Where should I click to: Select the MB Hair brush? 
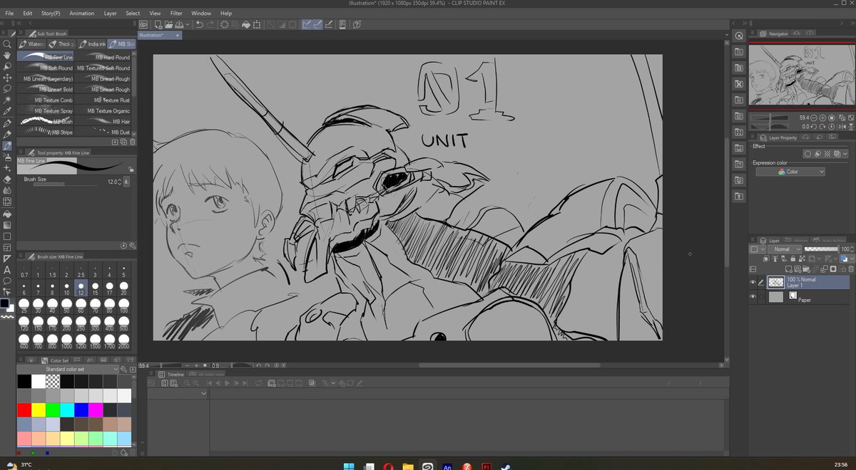click(x=104, y=122)
